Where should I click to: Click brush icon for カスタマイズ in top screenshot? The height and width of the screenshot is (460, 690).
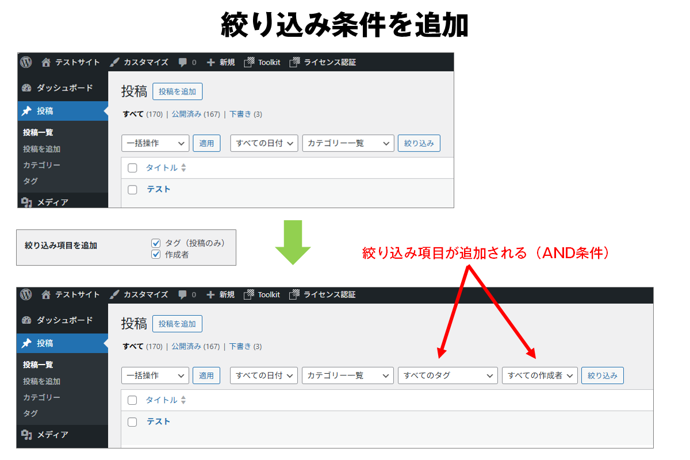[x=114, y=62]
